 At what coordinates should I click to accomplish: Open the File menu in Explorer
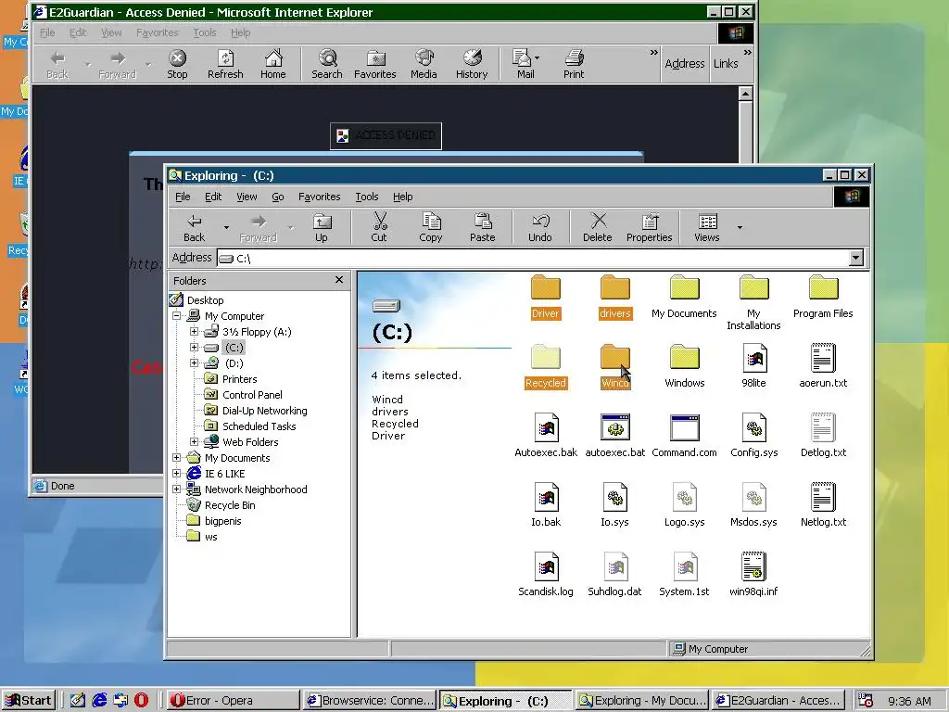click(183, 197)
